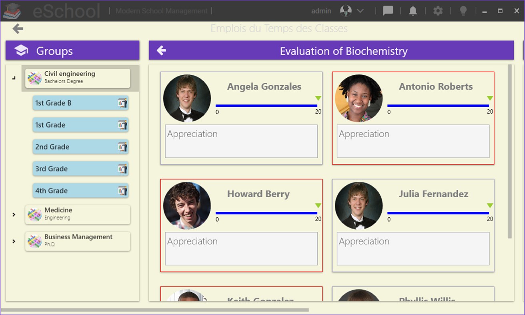This screenshot has width=525, height=315.
Task: Collapse the Civil engineering group
Action: pyautogui.click(x=13, y=78)
